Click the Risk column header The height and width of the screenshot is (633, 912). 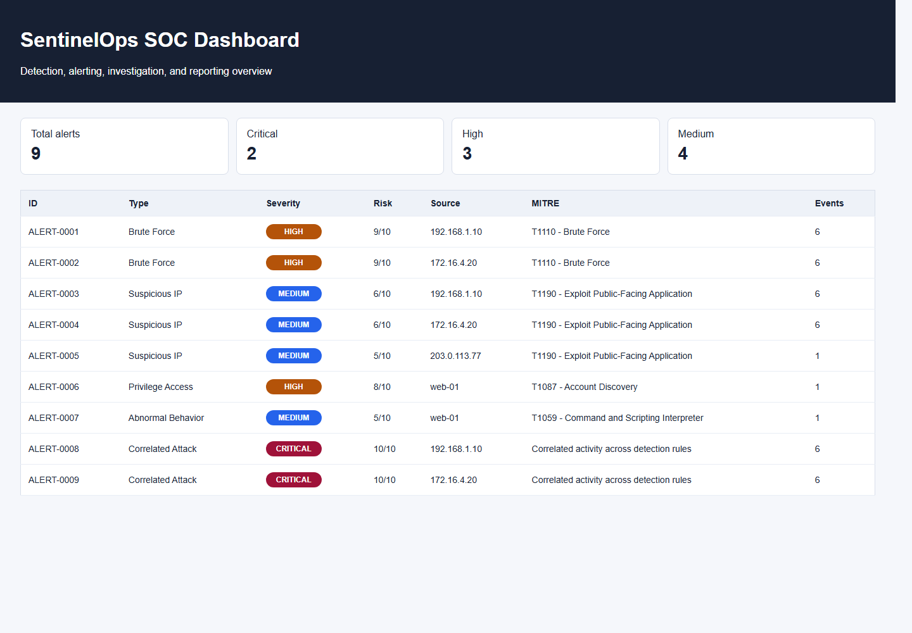383,203
